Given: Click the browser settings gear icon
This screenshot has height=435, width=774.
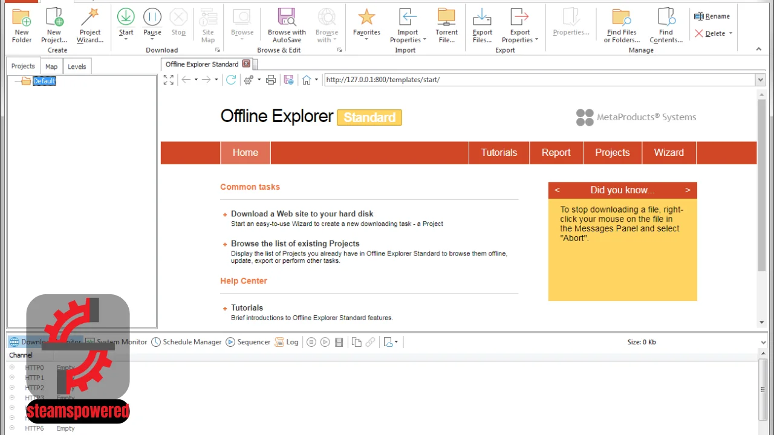Looking at the screenshot, I should pyautogui.click(x=249, y=80).
